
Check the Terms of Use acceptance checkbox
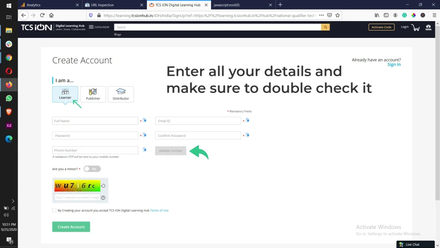tap(54, 211)
